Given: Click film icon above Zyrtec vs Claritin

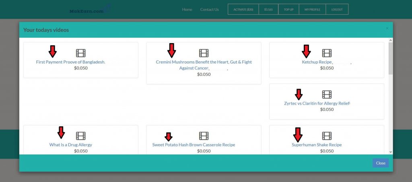Looking at the screenshot, I should [327, 94].
